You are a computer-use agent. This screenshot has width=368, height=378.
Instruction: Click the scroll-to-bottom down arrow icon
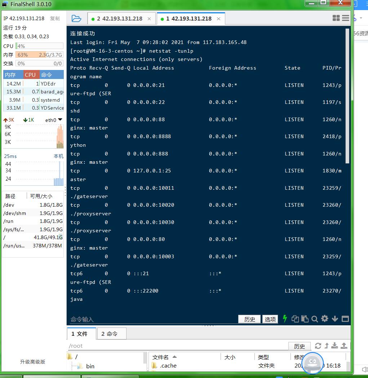(x=335, y=319)
